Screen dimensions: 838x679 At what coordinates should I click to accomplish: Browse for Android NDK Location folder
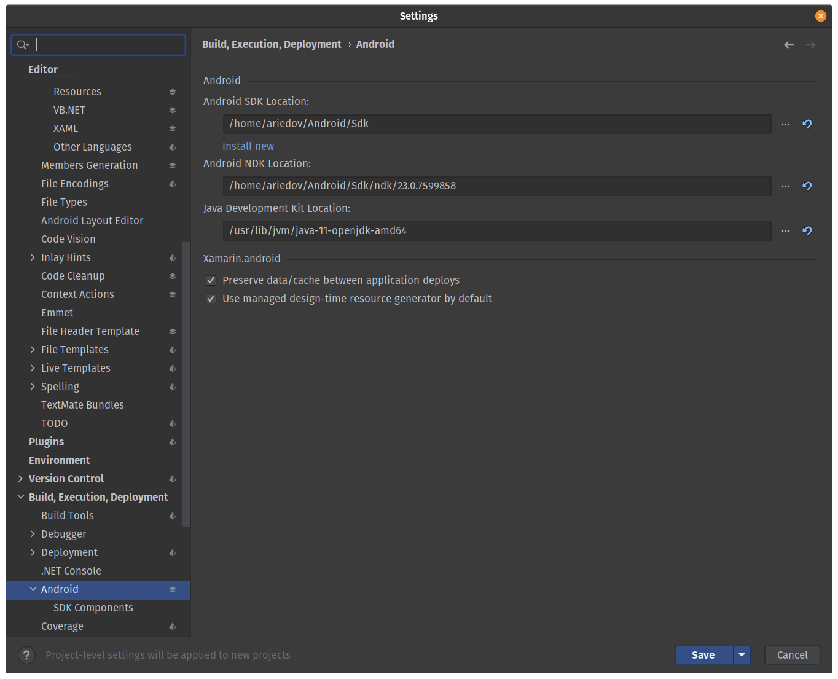click(786, 186)
